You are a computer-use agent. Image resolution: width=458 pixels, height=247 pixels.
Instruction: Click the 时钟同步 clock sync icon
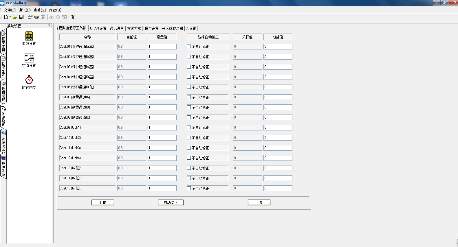coord(29,80)
